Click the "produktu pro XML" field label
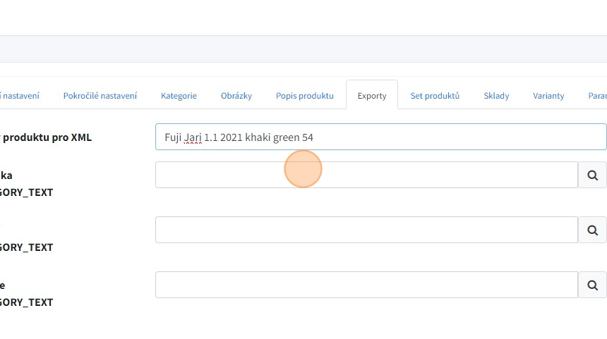This screenshot has height=339, width=607. 47,137
